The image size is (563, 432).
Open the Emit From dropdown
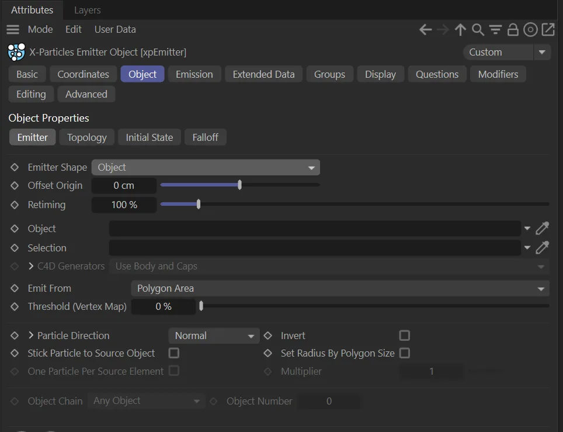(339, 288)
